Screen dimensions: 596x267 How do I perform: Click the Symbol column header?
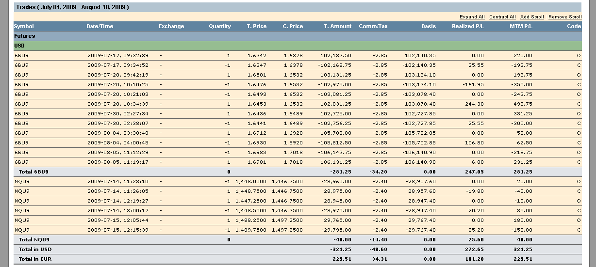pos(24,26)
